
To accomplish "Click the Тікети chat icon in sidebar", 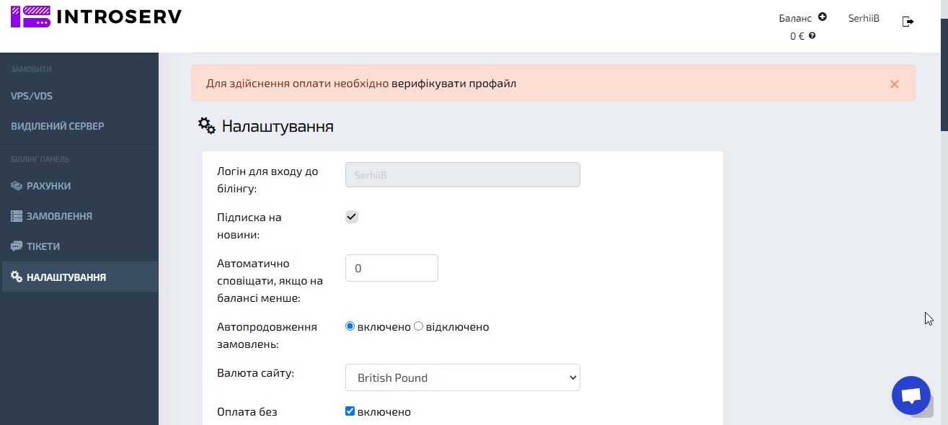I will 17,246.
